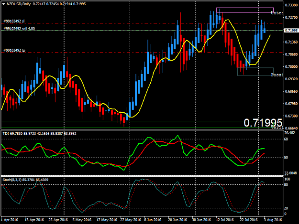
Task: Click the '1 Apr 2016' date label
Action: point(10,220)
